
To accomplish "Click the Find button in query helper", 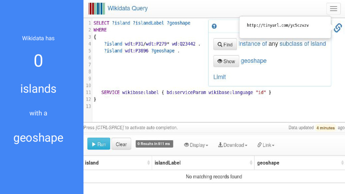I will click(x=225, y=44).
